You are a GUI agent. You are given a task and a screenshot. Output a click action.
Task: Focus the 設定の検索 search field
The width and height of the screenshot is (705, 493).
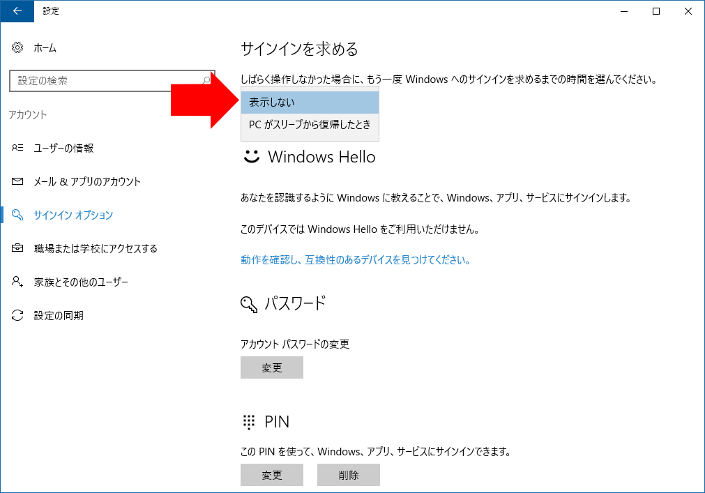click(112, 81)
